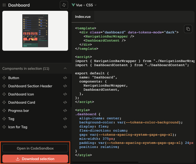Select Progress bar component name

tap(18, 111)
